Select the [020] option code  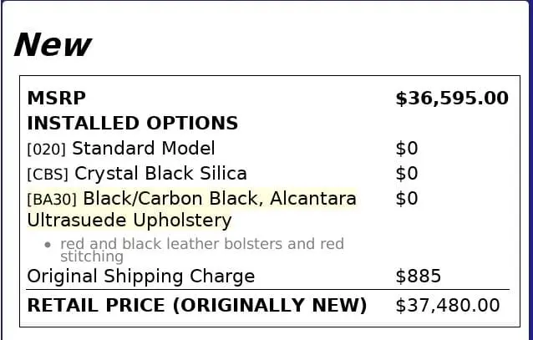[x=47, y=150]
